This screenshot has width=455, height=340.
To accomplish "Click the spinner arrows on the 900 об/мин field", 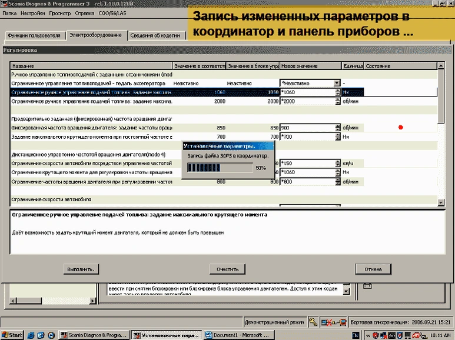I will click(337, 128).
